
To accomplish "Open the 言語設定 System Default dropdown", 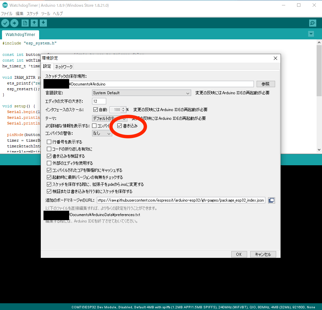I will pos(142,93).
